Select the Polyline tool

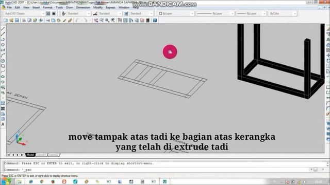[x=3, y=39]
